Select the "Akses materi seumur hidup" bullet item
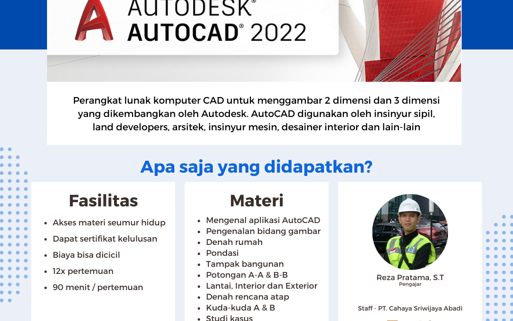 pos(109,223)
